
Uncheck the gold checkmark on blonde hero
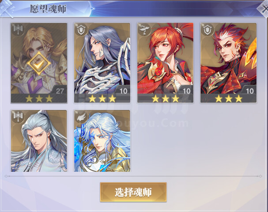(39, 64)
